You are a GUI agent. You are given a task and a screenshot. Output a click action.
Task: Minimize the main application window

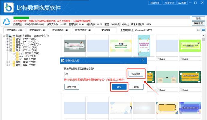[190, 3]
